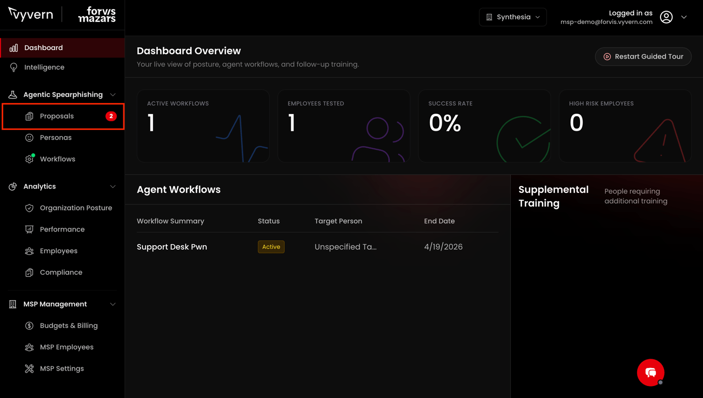Click the Intelligence lightbulb icon
The image size is (703, 398).
click(13, 67)
